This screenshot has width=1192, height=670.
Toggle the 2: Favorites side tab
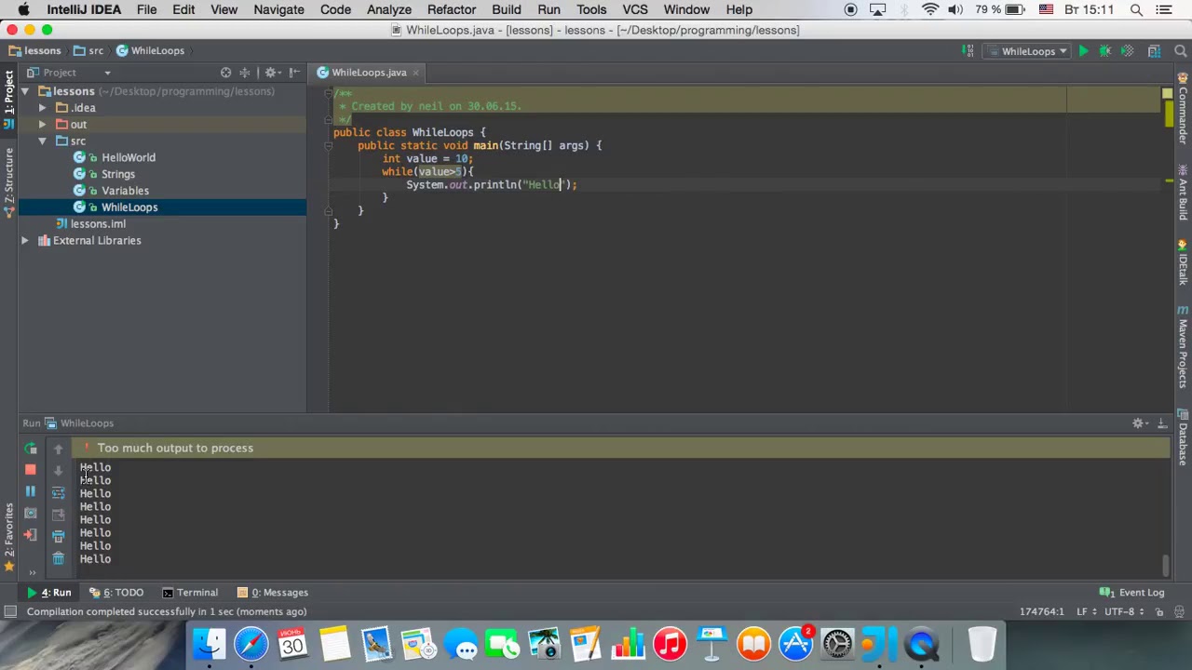coord(9,538)
